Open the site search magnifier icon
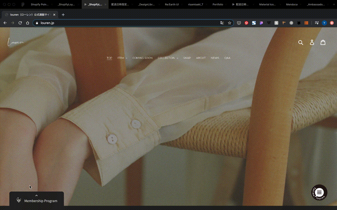The width and height of the screenshot is (337, 210). [300, 43]
